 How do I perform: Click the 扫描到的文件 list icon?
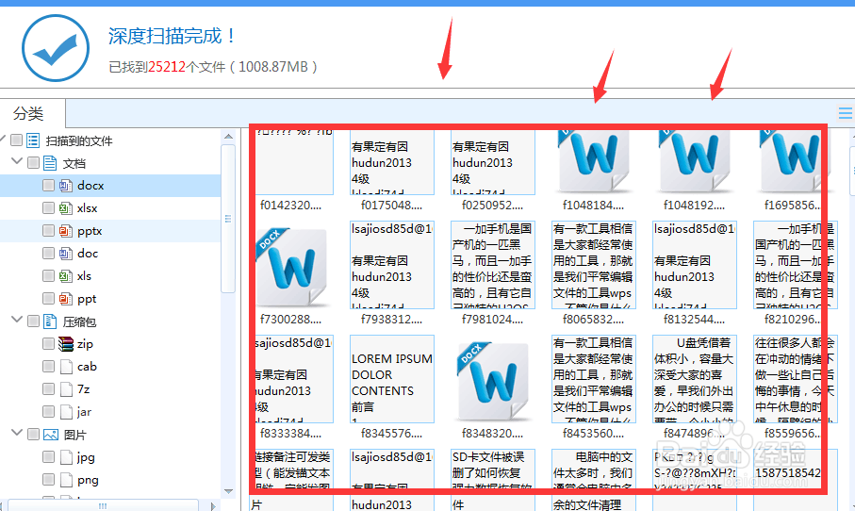point(33,140)
